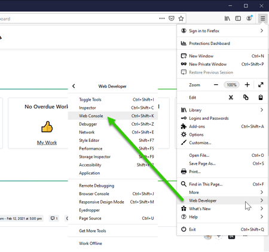This screenshot has height=252, width=269.
Task: Open the Web Console
Action: [113, 116]
